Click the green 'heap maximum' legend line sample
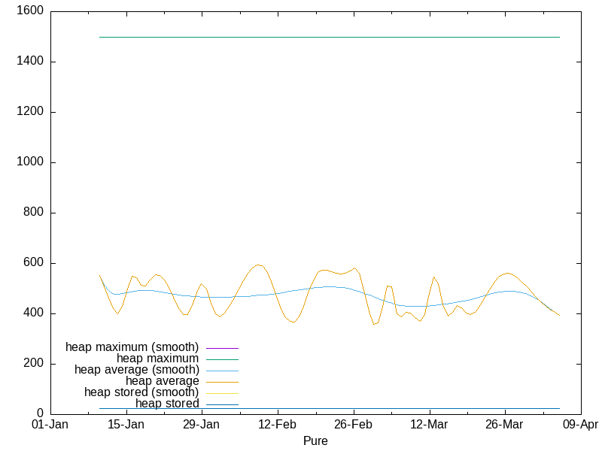 [x=222, y=359]
